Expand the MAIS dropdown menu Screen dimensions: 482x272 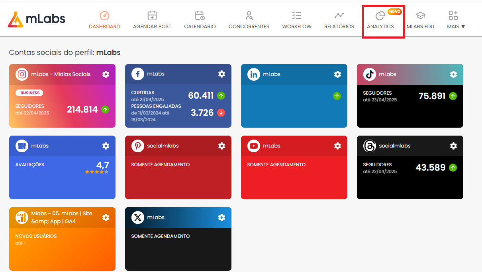456,20
